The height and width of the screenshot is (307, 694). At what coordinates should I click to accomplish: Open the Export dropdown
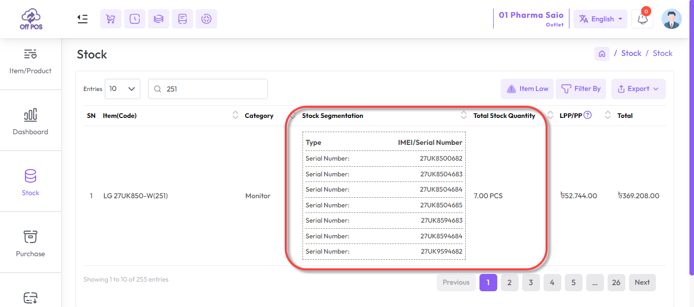click(638, 89)
